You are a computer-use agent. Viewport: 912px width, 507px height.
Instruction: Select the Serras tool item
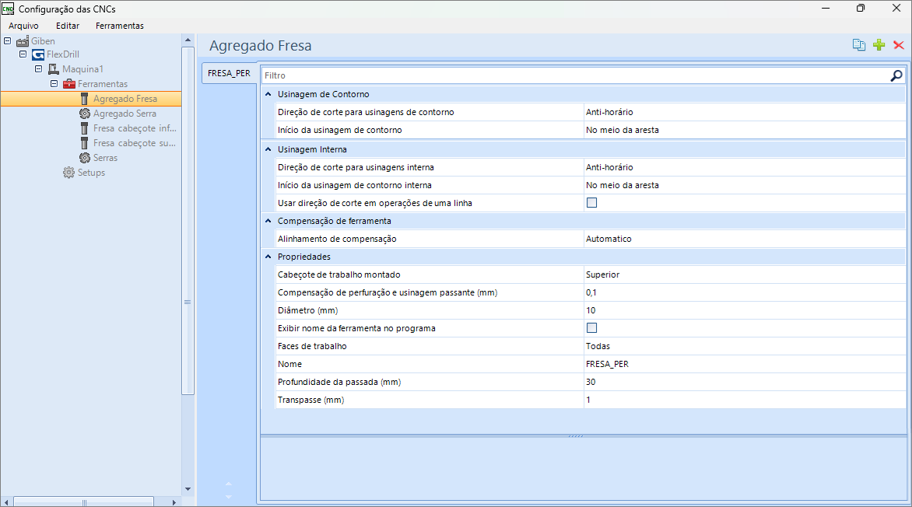click(104, 158)
